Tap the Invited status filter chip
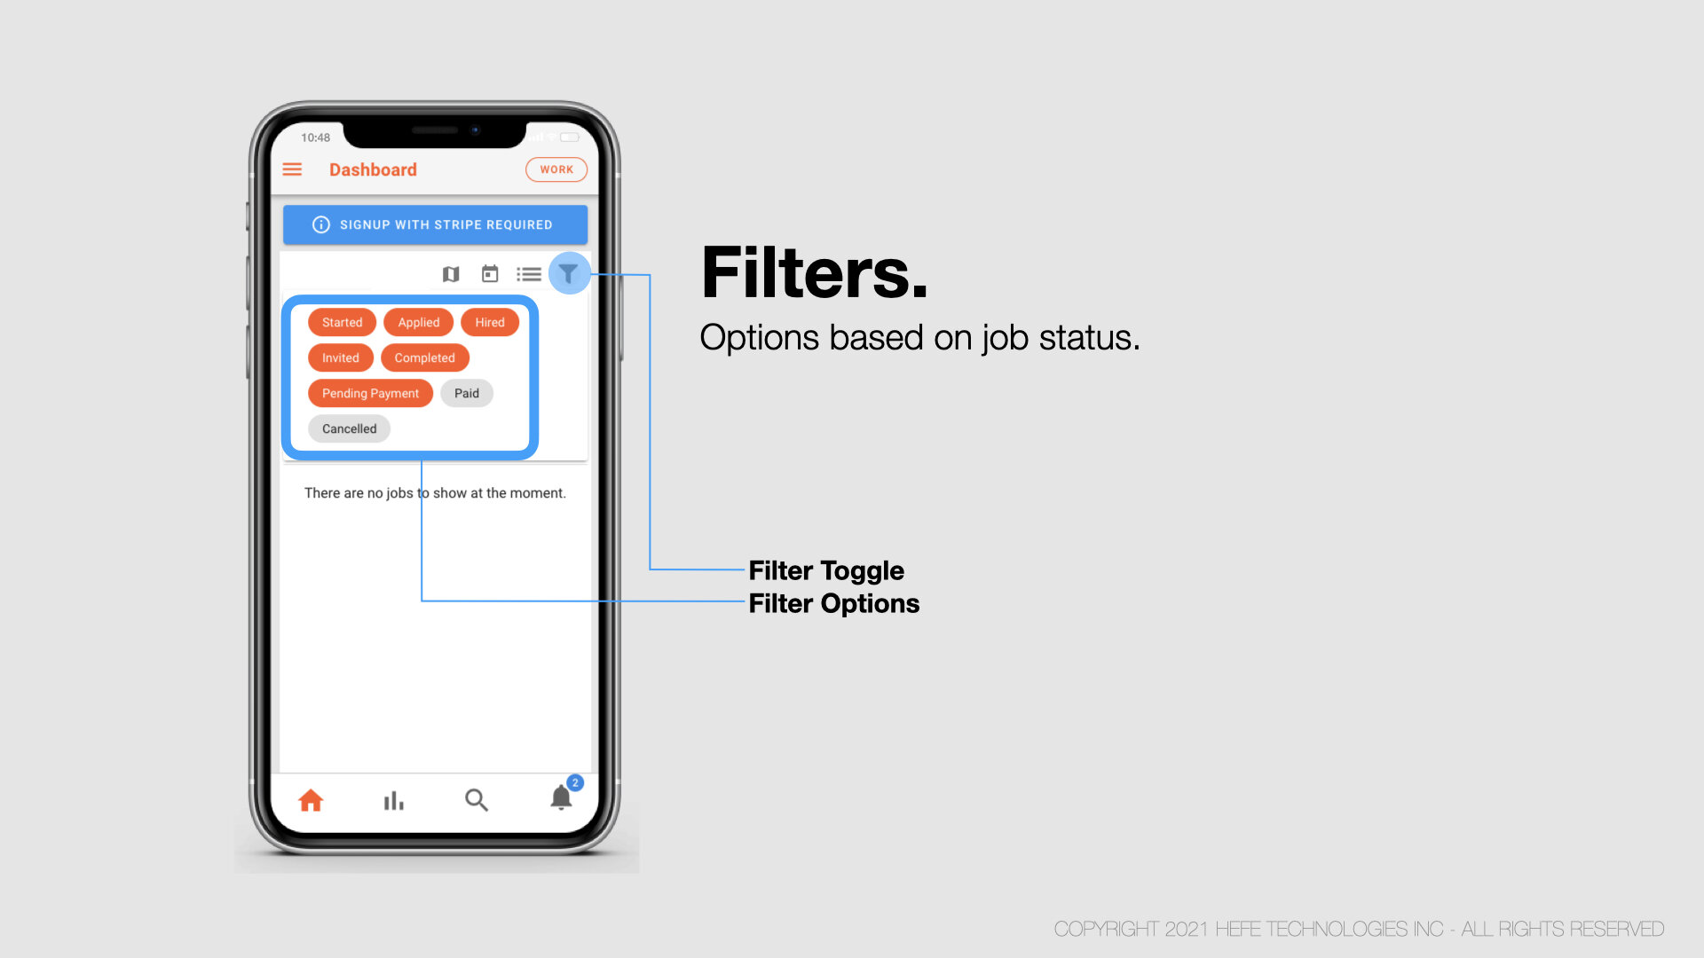This screenshot has height=958, width=1704. [341, 357]
